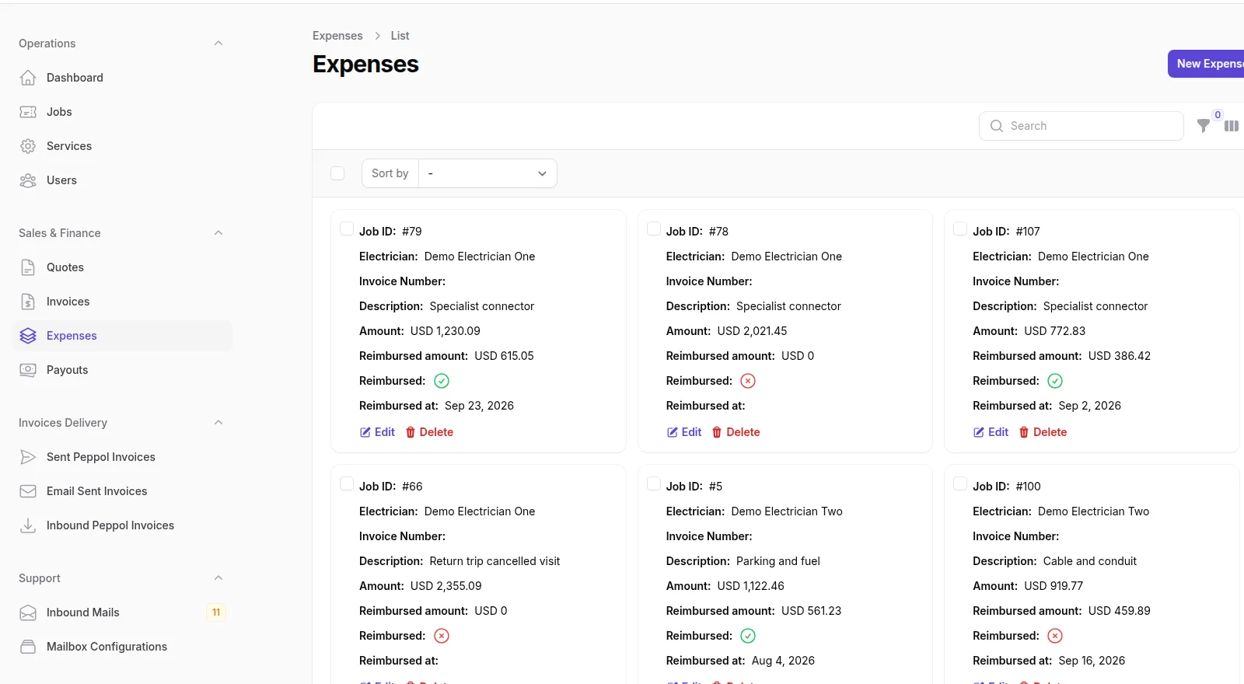
Task: Collapse the Invoices Delivery sidebar group
Action: [x=218, y=423]
